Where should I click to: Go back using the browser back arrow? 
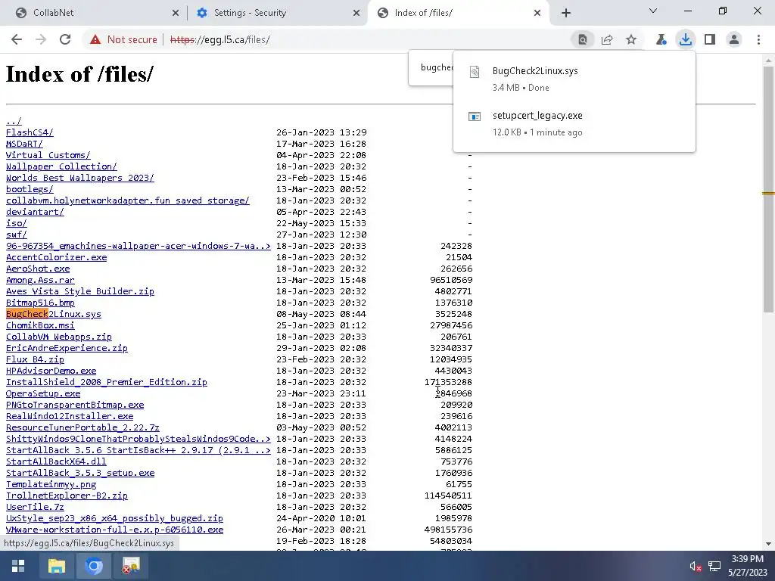pos(17,39)
